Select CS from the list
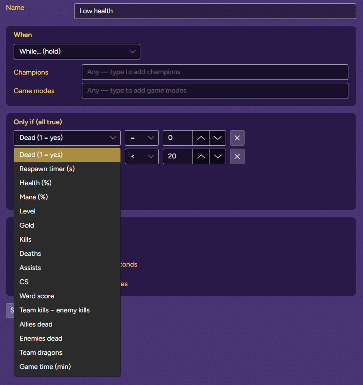The image size is (363, 385). tap(67, 282)
